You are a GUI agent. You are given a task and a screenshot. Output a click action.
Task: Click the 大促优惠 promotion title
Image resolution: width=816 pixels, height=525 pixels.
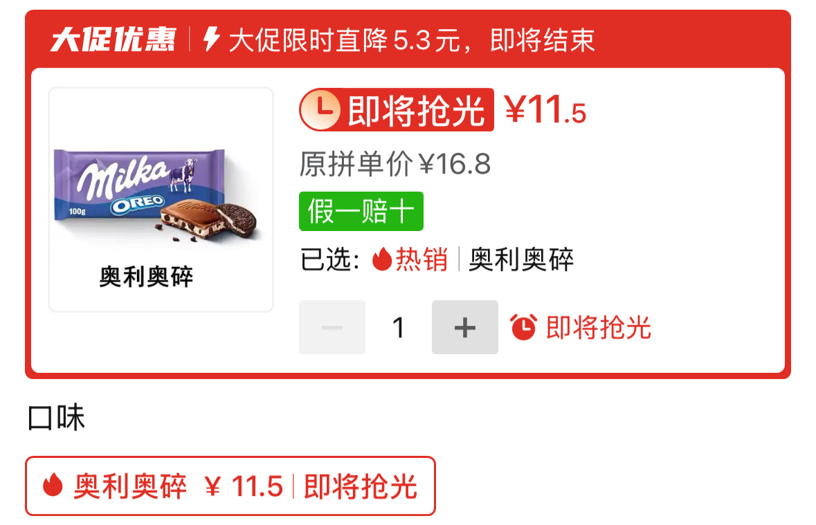114,39
